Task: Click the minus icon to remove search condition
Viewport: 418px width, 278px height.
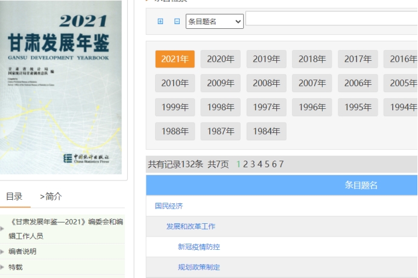Action: point(177,21)
